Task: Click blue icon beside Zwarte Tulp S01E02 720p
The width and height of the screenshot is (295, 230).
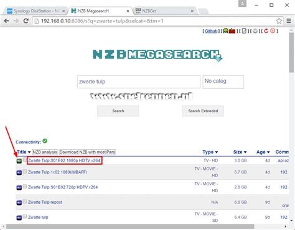Action: pyautogui.click(x=19, y=188)
